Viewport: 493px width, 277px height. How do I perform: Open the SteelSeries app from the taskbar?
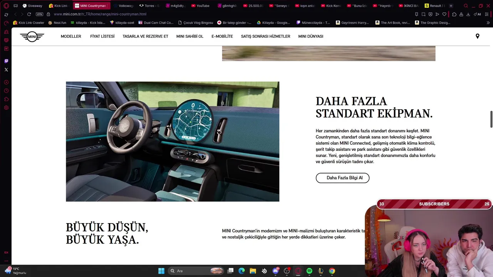click(x=264, y=271)
